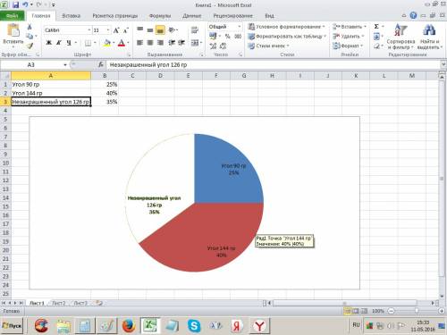Click the Undo arrow icon

coord(25,5)
